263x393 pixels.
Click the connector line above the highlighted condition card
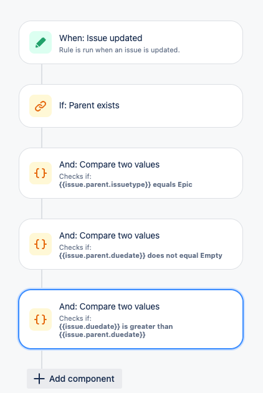click(x=42, y=279)
